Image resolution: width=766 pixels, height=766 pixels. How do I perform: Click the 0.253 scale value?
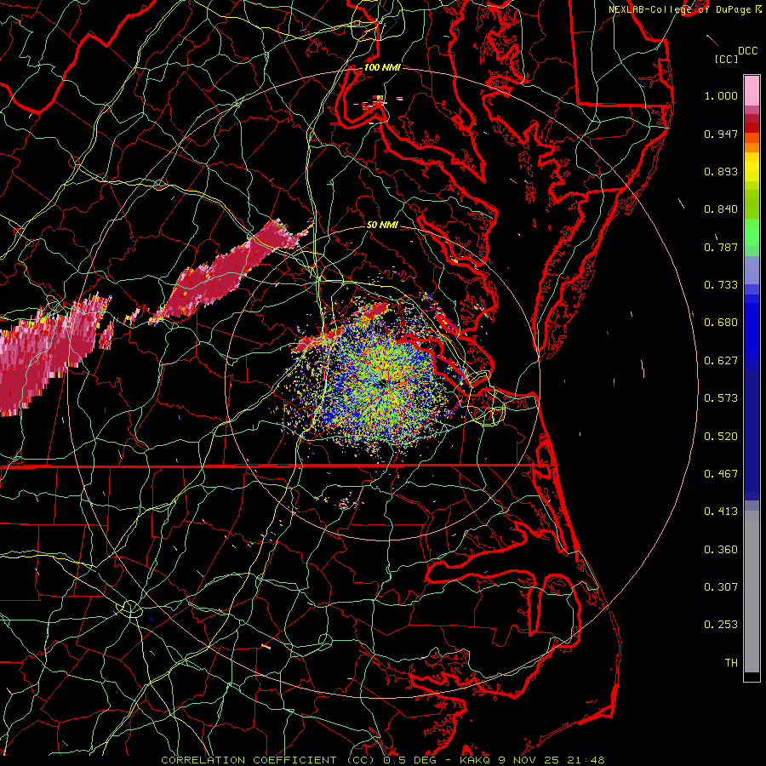point(721,625)
